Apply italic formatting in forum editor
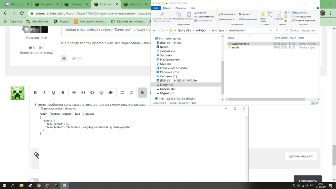This screenshot has height=189, width=336. click(x=44, y=93)
